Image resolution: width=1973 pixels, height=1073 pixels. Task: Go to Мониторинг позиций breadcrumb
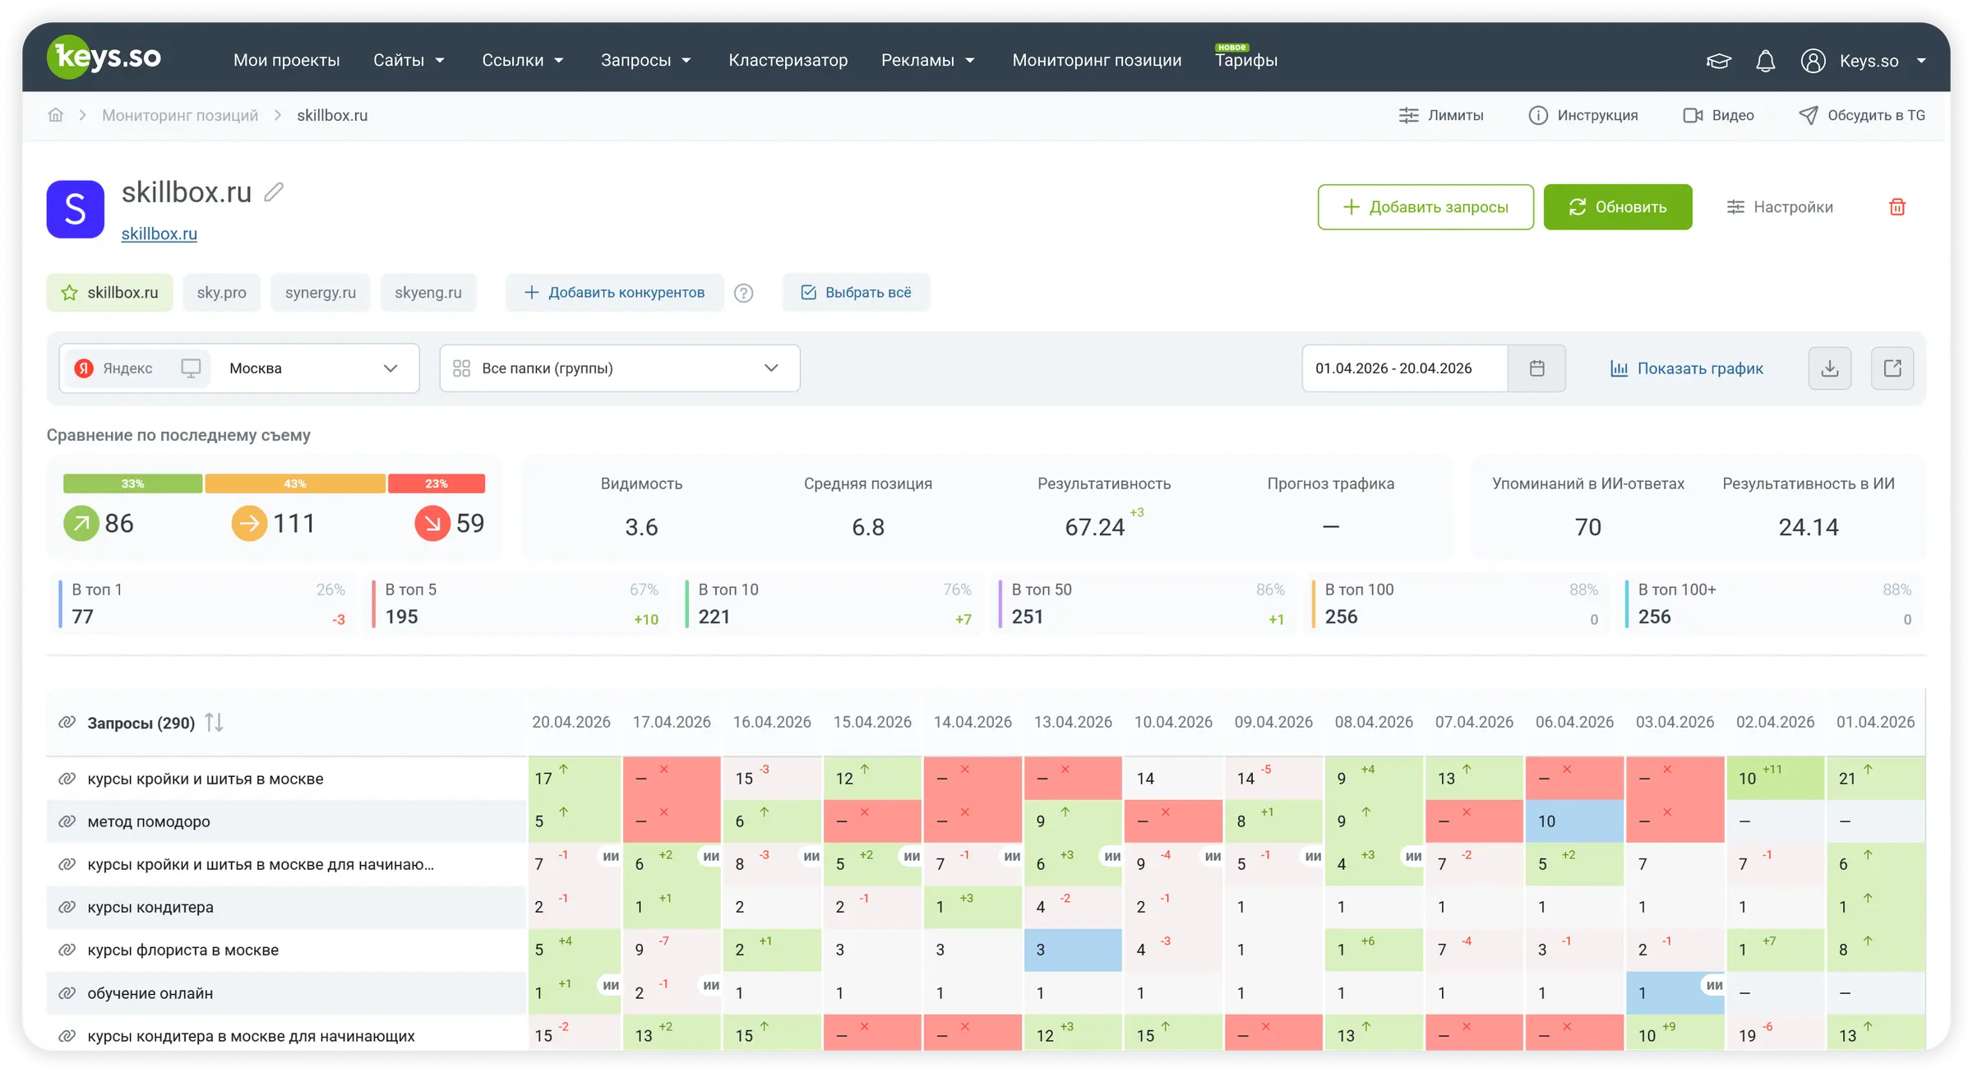click(x=179, y=115)
